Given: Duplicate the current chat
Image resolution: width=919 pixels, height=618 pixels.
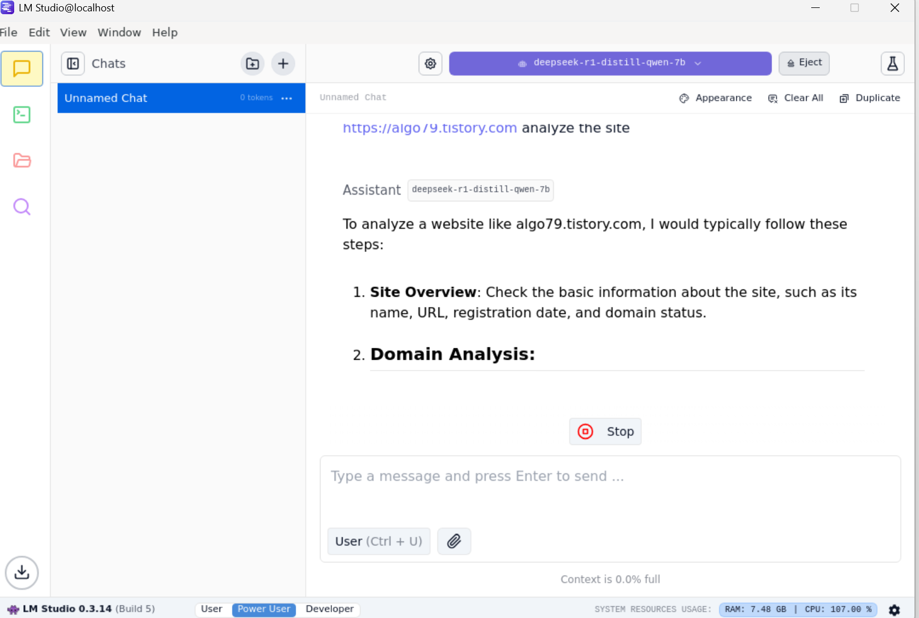Looking at the screenshot, I should point(870,98).
